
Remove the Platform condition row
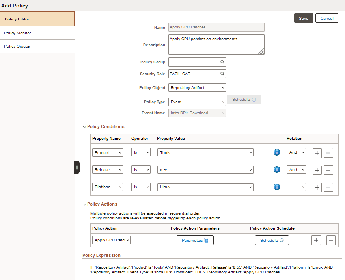point(328,187)
